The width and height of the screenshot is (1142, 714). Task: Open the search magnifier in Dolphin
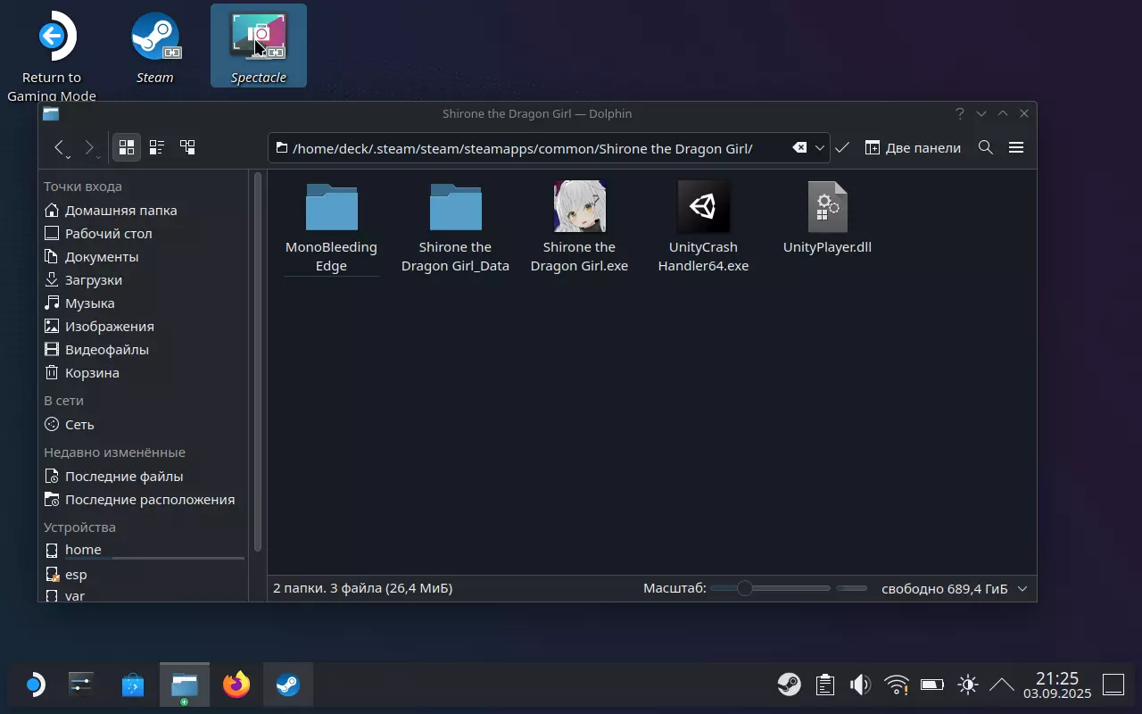[986, 147]
